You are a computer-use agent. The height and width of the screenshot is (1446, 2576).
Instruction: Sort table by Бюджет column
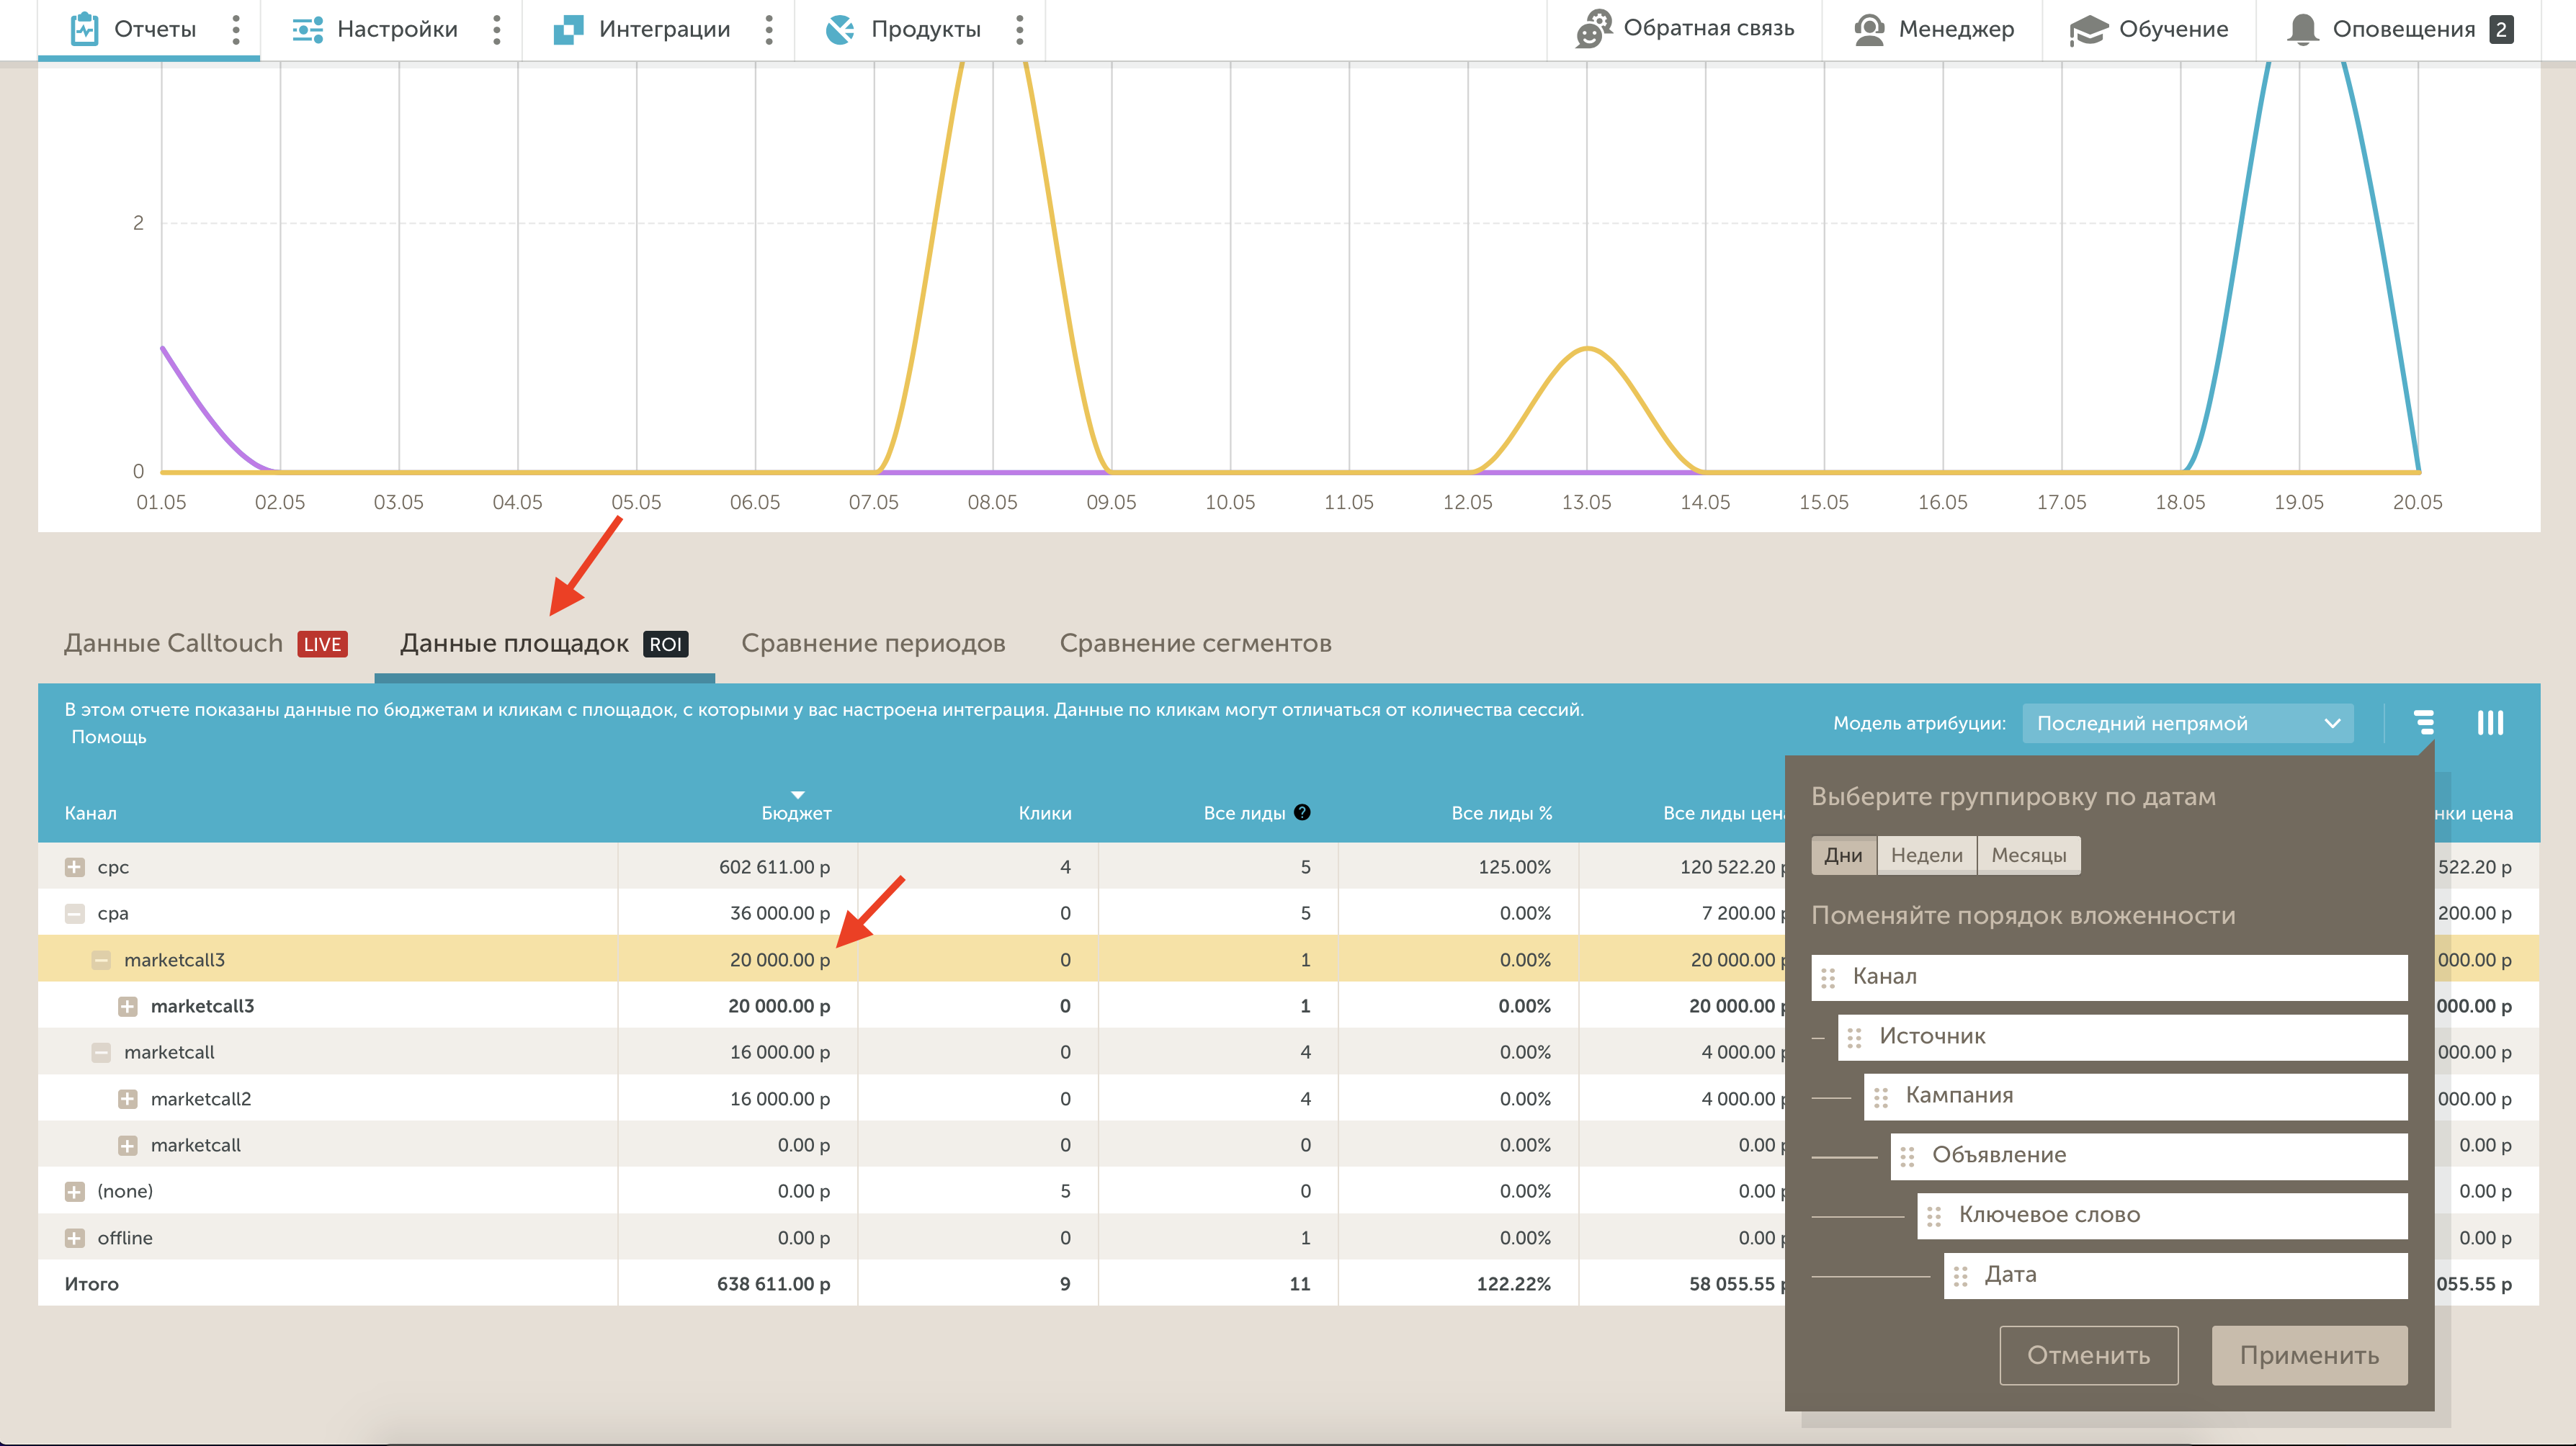[796, 813]
